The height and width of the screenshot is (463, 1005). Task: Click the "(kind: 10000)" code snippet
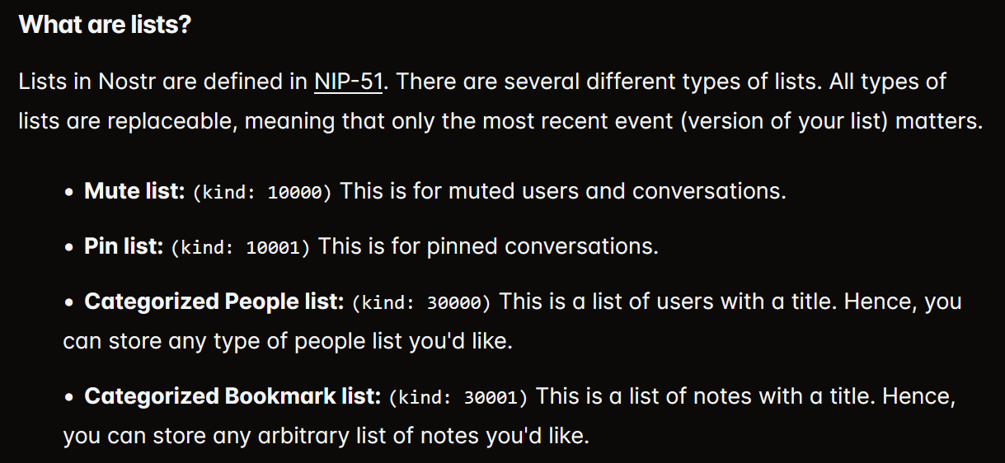(262, 192)
